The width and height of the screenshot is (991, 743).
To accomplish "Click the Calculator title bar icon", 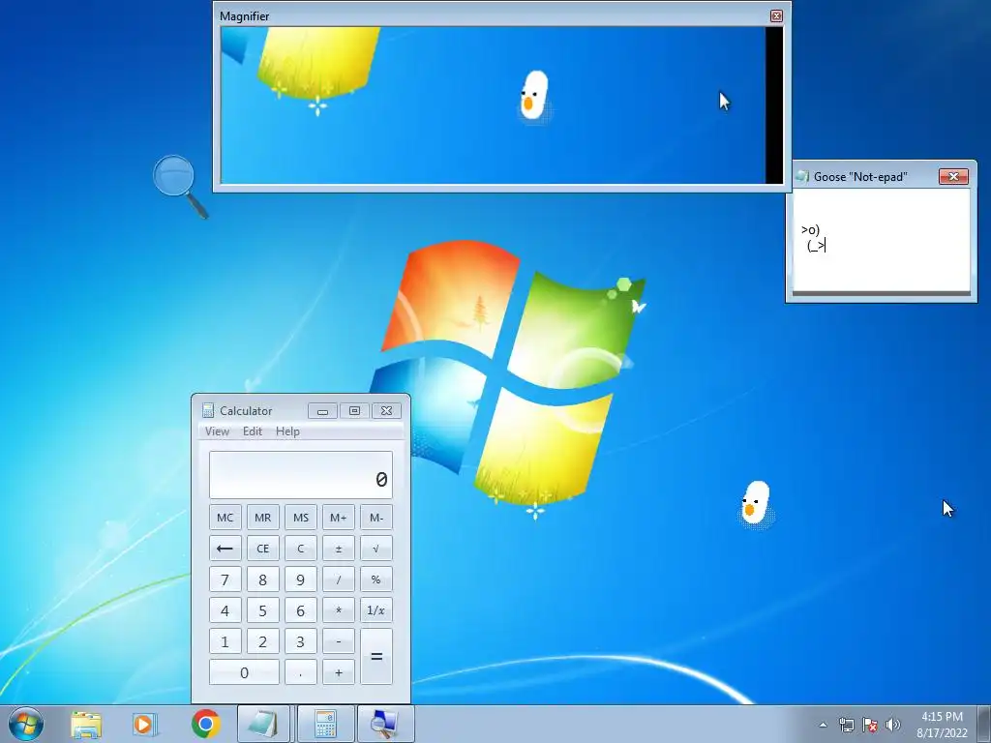I will (x=207, y=410).
